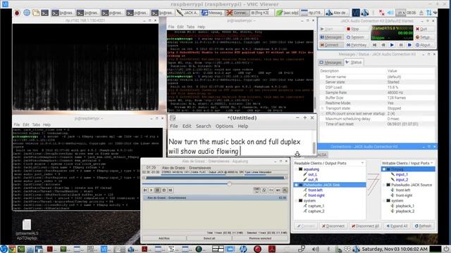Collapse PulseAudio JACK Sink in output ports

point(296,185)
